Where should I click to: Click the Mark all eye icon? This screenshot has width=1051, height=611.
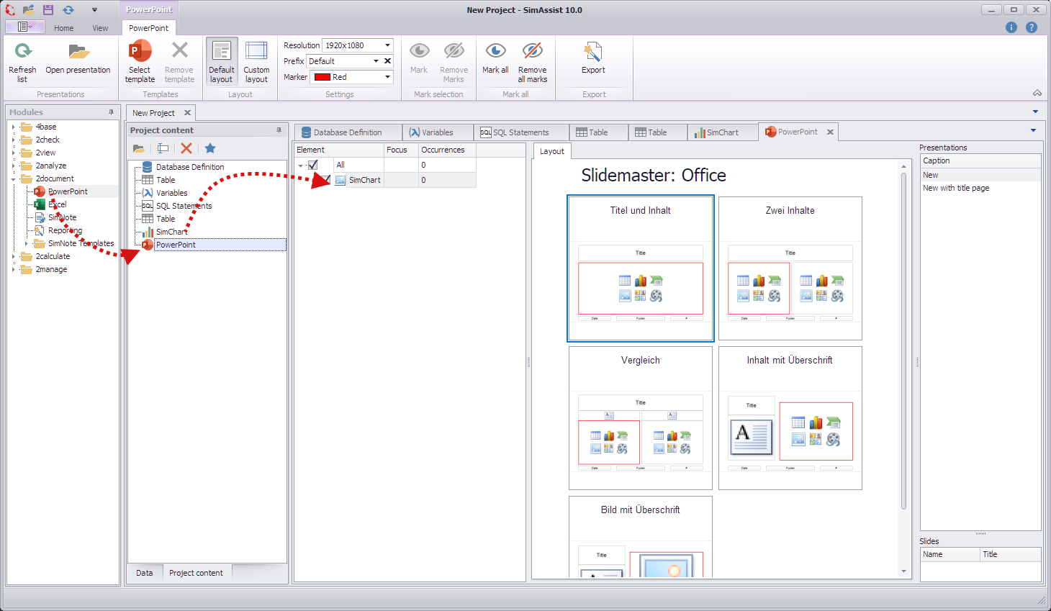495,52
